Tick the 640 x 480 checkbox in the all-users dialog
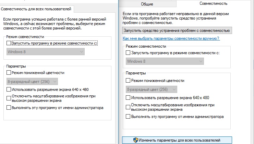 coord(9,89)
